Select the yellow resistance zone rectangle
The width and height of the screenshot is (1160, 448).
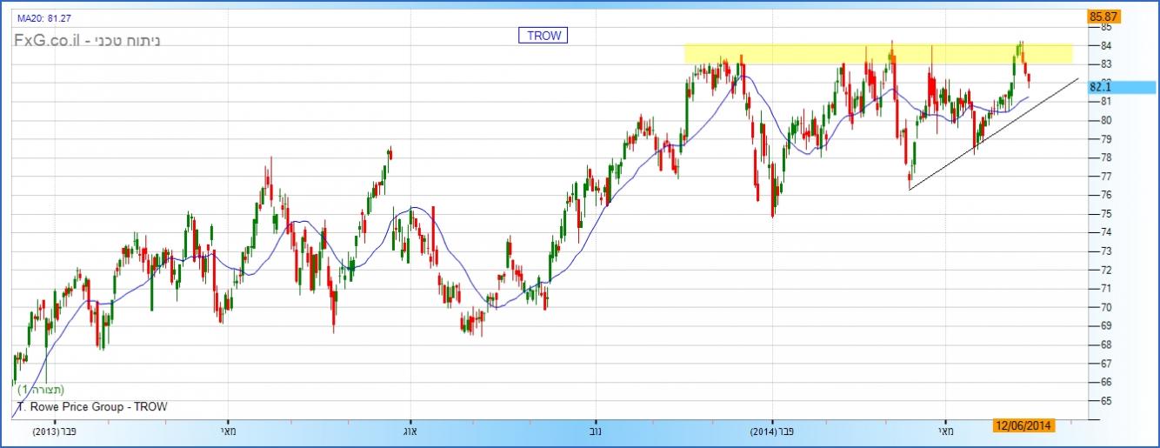(x=877, y=54)
